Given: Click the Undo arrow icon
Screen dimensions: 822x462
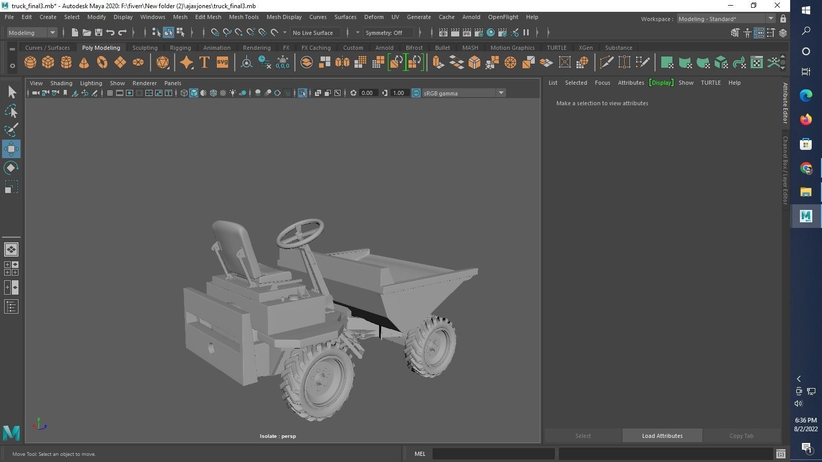Looking at the screenshot, I should [110, 33].
